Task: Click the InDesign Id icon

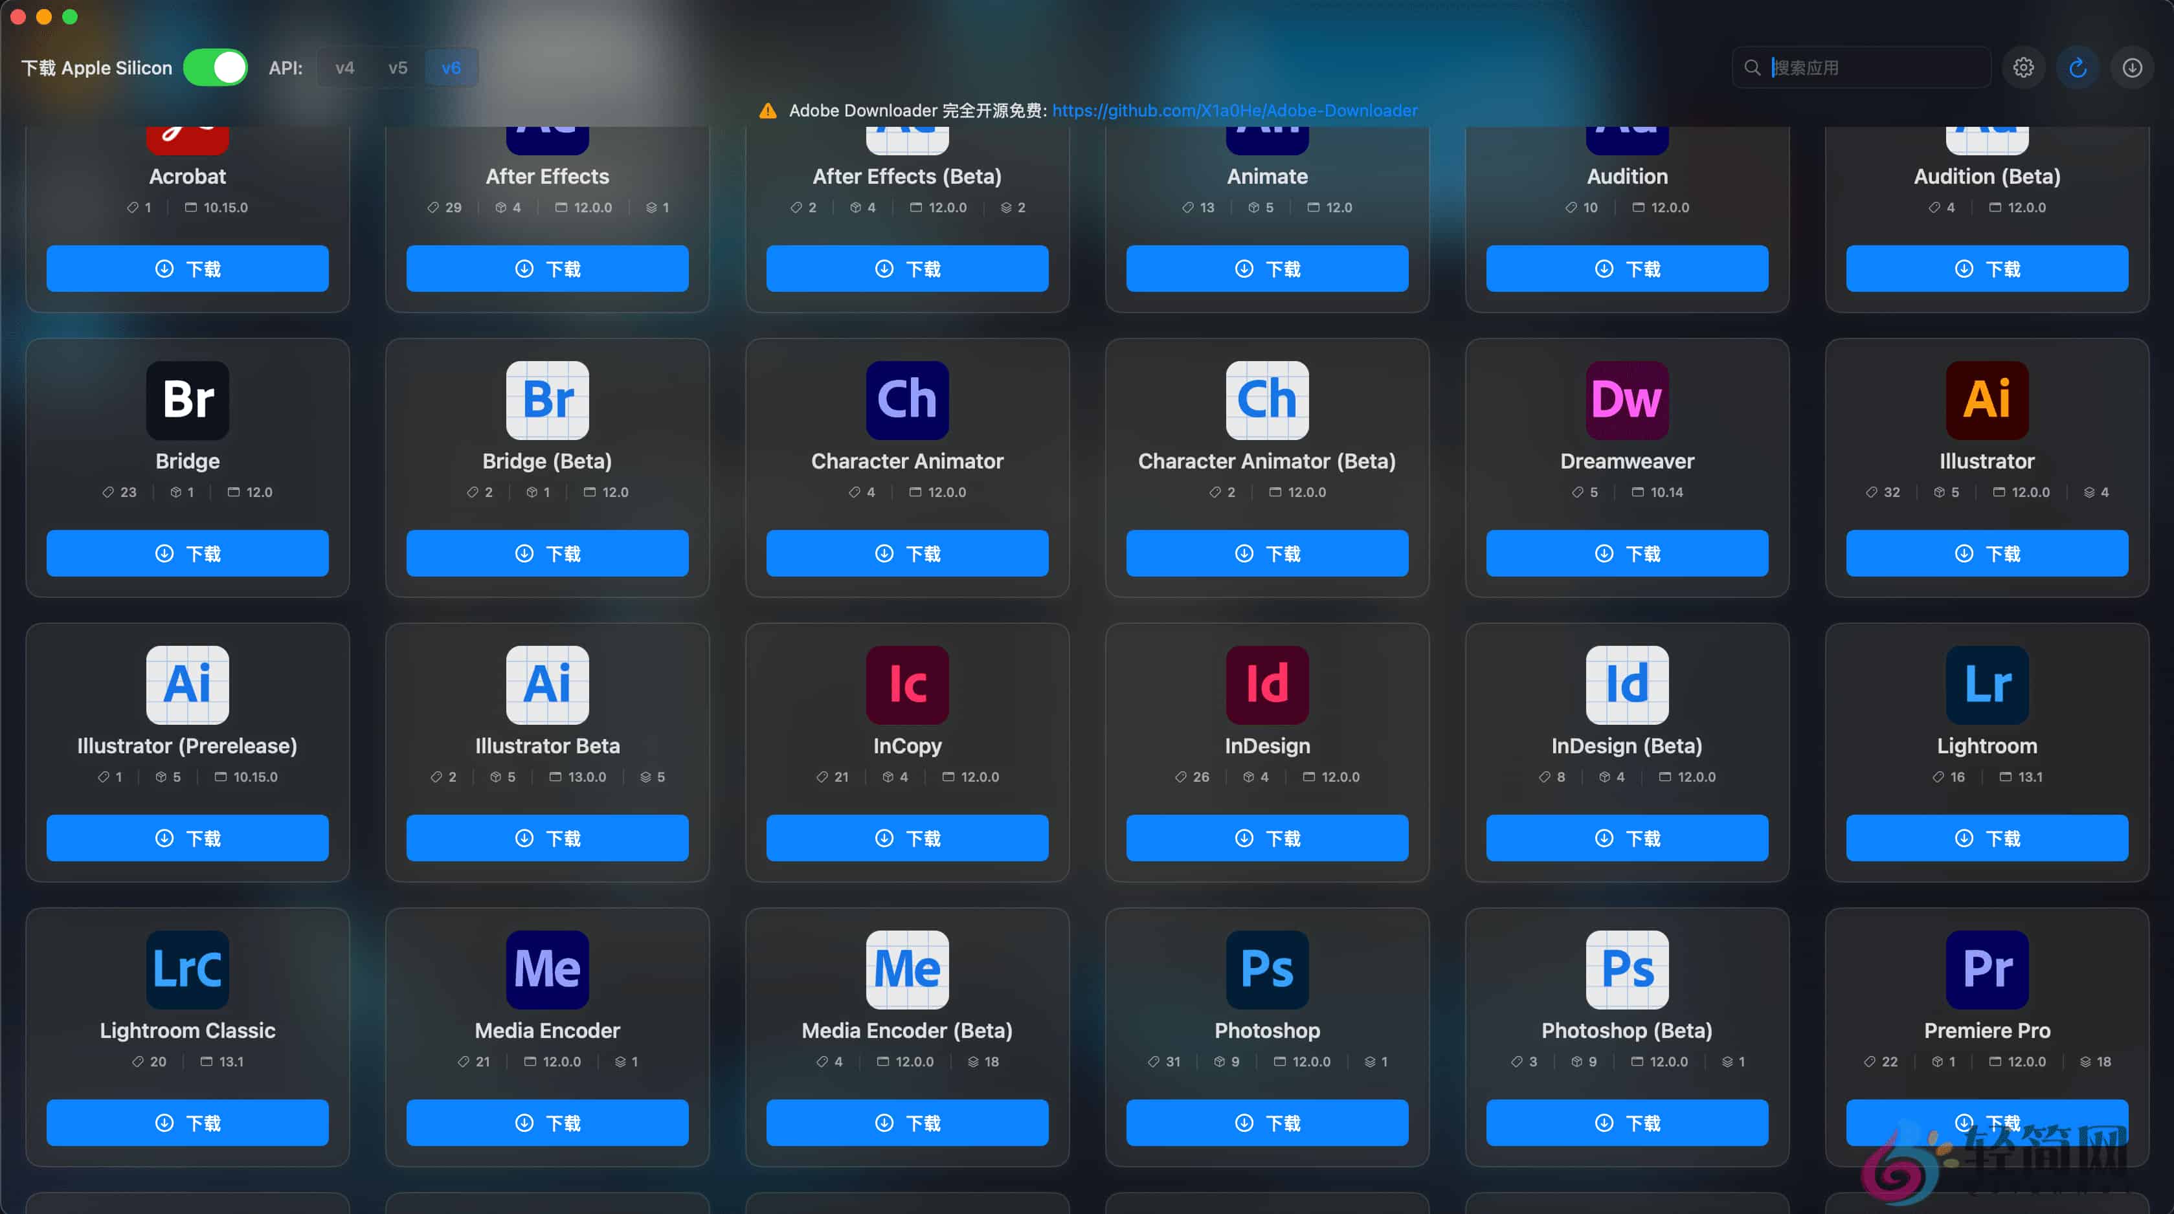Action: tap(1266, 685)
